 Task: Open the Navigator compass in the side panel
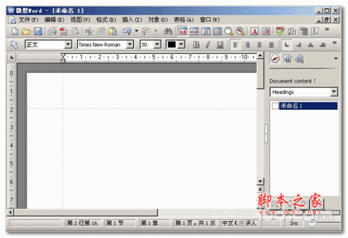pos(275,59)
